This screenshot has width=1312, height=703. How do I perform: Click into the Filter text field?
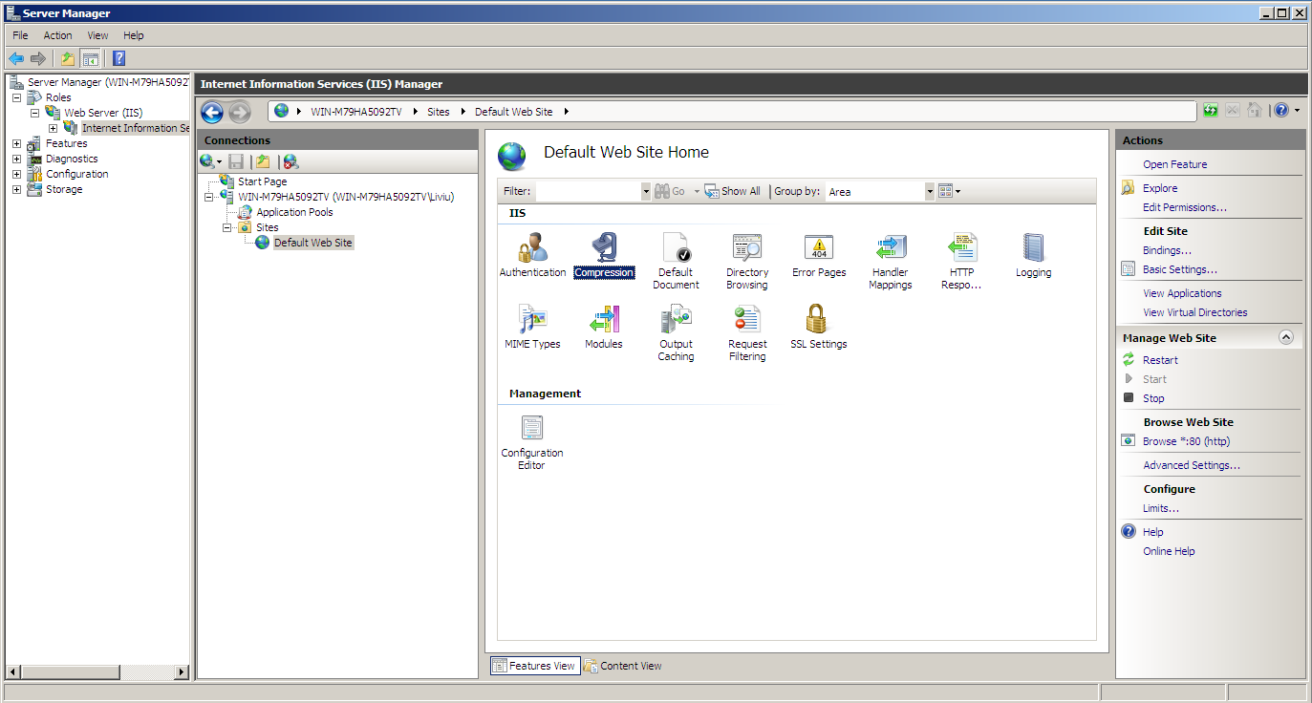[587, 191]
